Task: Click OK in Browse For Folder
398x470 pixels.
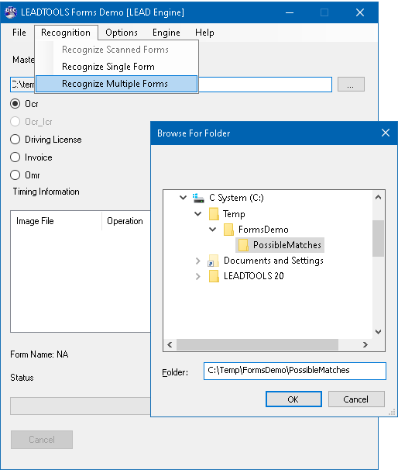Action: [x=293, y=399]
